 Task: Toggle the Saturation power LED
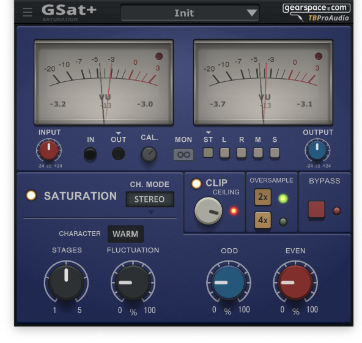pyautogui.click(x=31, y=195)
